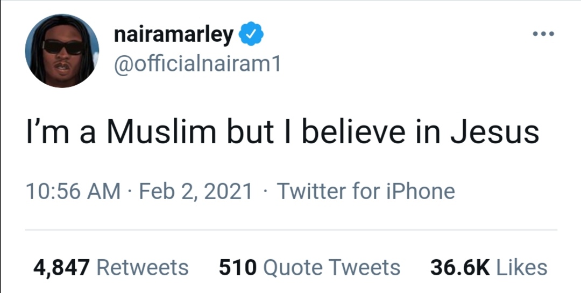
Task: Click the blue verified badge
Action: pyautogui.click(x=251, y=35)
